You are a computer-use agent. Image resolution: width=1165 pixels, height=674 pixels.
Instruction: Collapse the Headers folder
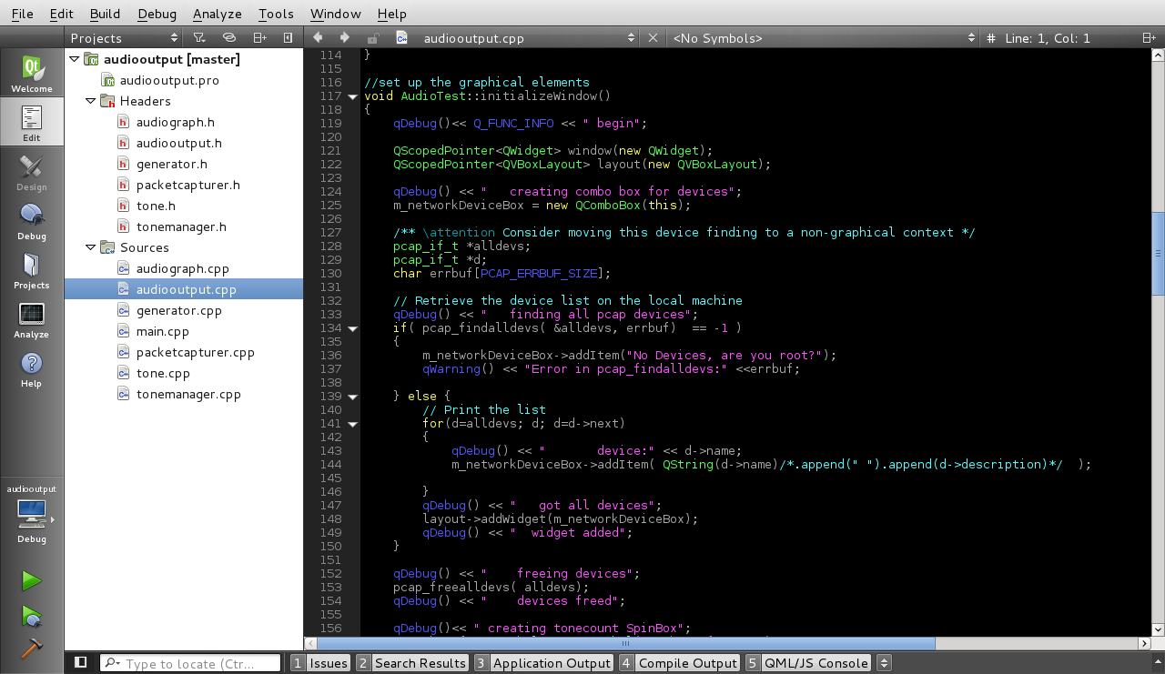(x=90, y=101)
